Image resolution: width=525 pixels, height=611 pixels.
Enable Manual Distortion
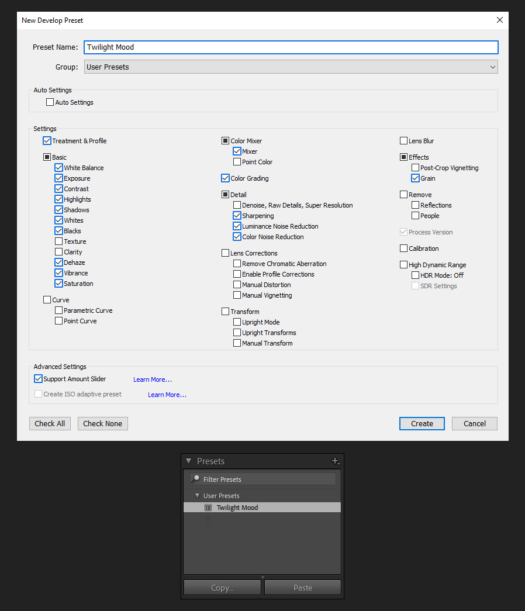pos(237,285)
